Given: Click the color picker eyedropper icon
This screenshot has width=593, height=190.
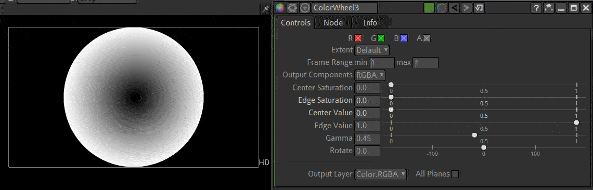Looking at the screenshot, I should coord(265,9).
